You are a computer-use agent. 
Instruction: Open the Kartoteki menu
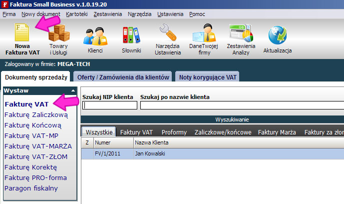77,14
